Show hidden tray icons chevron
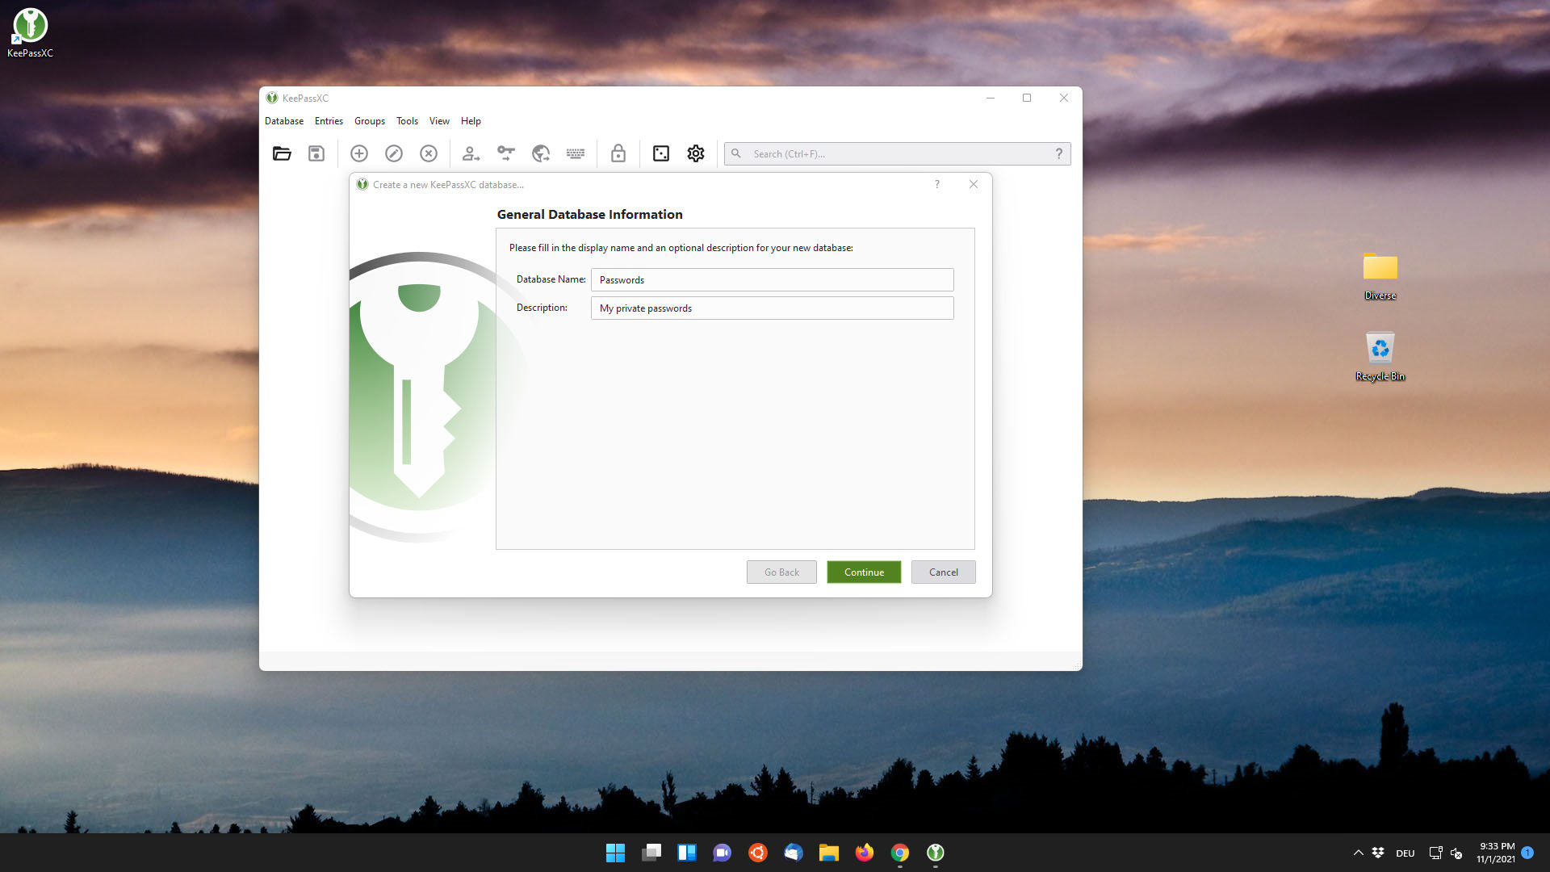1550x872 pixels. point(1358,853)
